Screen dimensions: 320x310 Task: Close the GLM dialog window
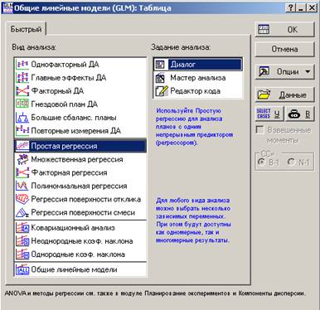coord(312,7)
